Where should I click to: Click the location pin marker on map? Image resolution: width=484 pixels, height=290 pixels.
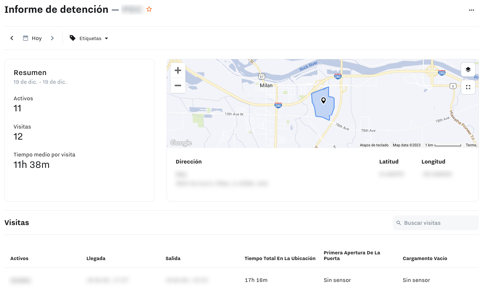click(323, 100)
